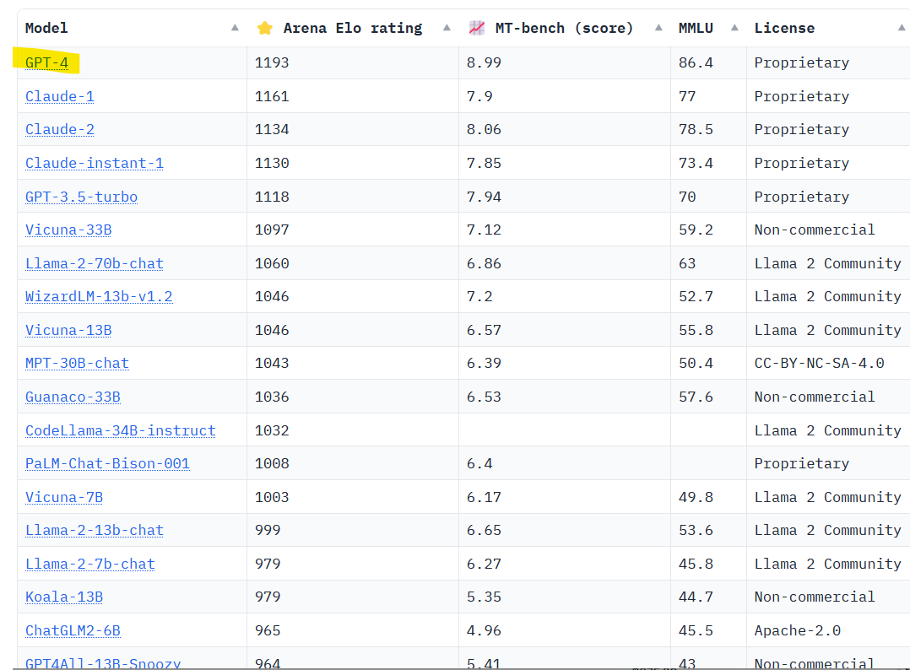910x670 pixels.
Task: Open the PaLM-Chat-Bison-001 link
Action: pyautogui.click(x=107, y=463)
